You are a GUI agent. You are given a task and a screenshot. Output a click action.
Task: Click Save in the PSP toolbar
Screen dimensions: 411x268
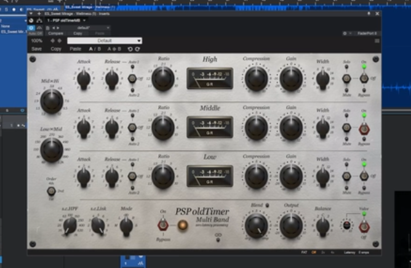(x=36, y=49)
